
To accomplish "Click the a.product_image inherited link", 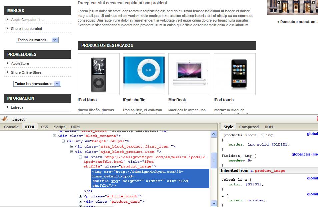I will click(268, 170).
